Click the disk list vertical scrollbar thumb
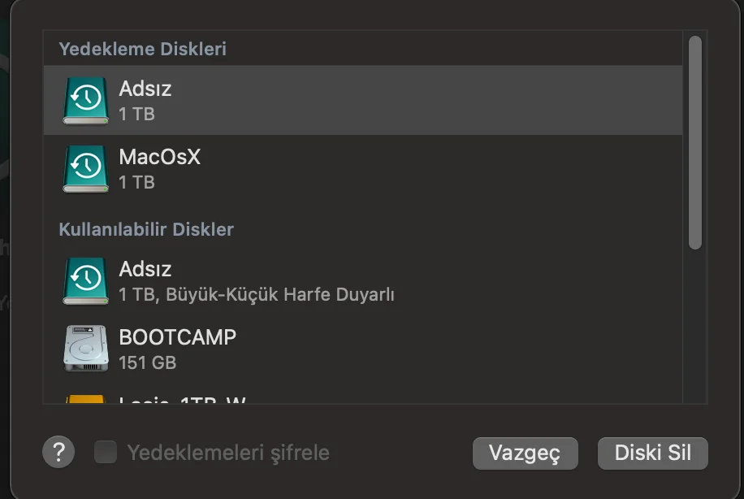The width and height of the screenshot is (744, 499). pos(695,142)
